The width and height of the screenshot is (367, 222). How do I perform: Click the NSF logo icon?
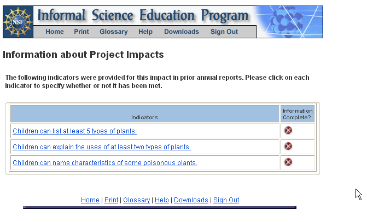point(18,22)
